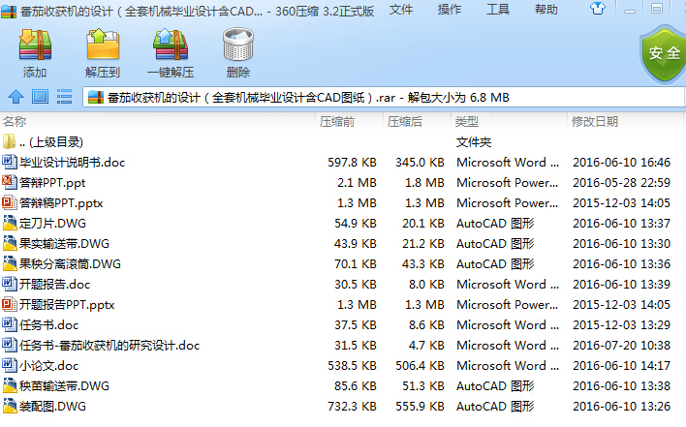686x427 pixels.
Task: Click the folder icon of 上级目录
Action: 9,141
